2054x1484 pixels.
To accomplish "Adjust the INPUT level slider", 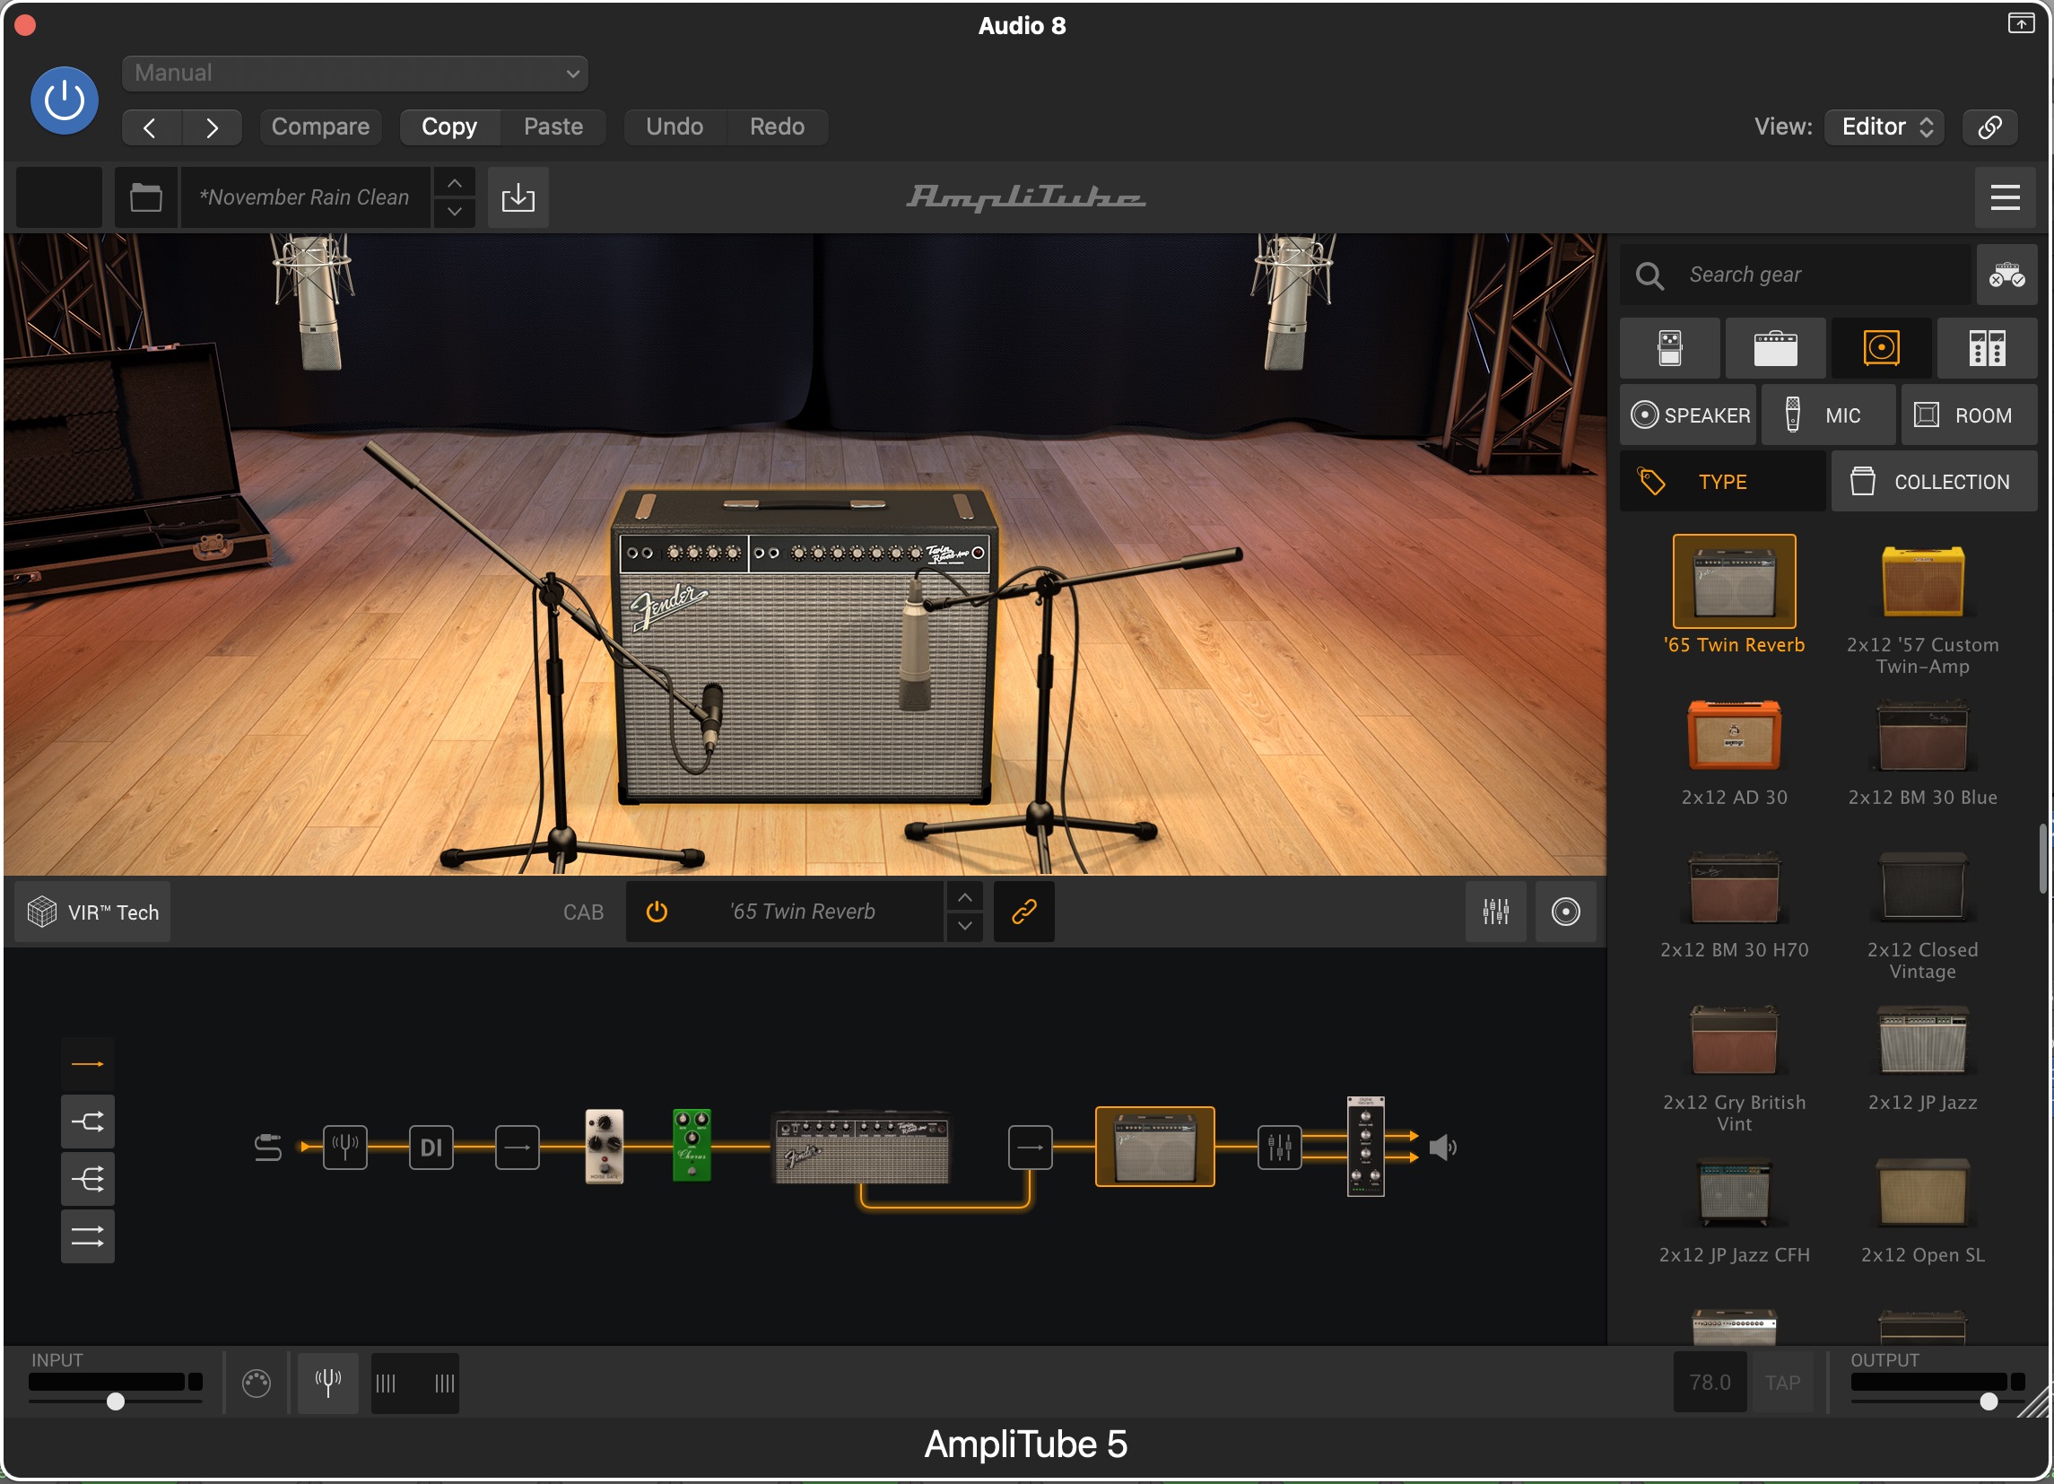I will click(115, 1401).
